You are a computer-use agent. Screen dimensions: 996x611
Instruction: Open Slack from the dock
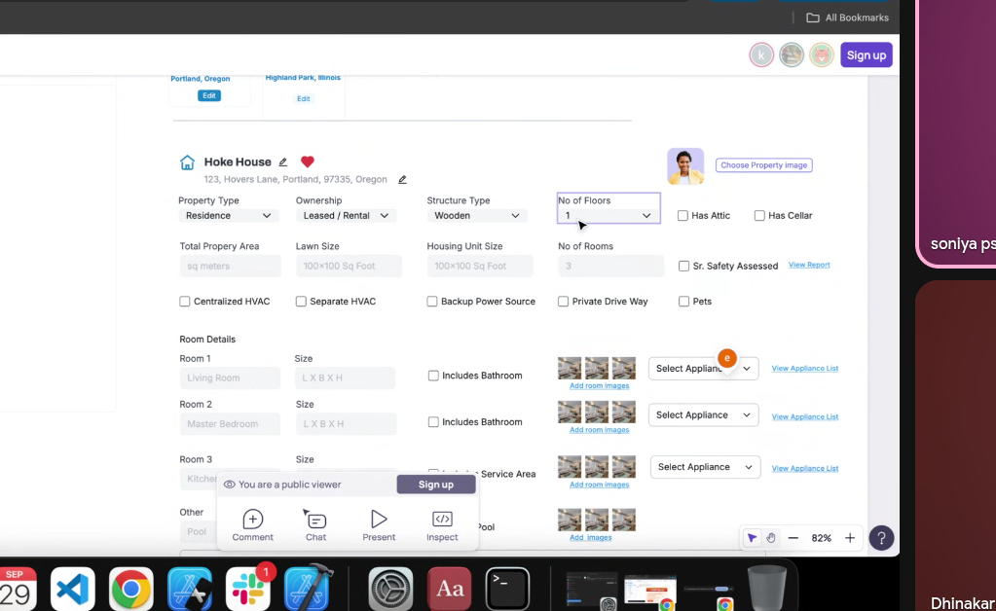click(x=248, y=589)
